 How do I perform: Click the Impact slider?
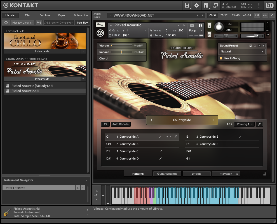click(121, 52)
